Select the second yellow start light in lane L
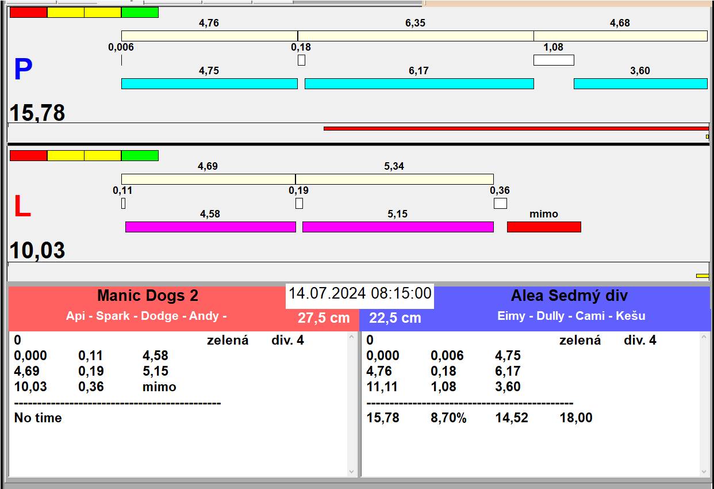This screenshot has width=714, height=489. click(103, 155)
